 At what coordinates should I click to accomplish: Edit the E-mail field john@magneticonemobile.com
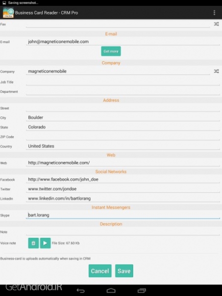pos(123,41)
